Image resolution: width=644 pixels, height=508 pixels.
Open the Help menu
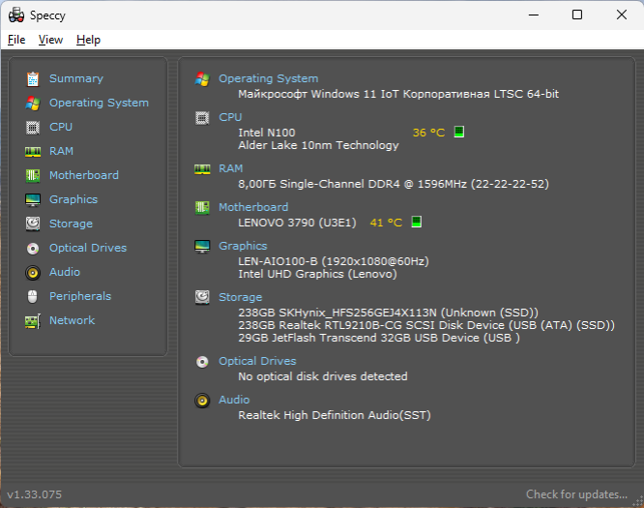88,40
